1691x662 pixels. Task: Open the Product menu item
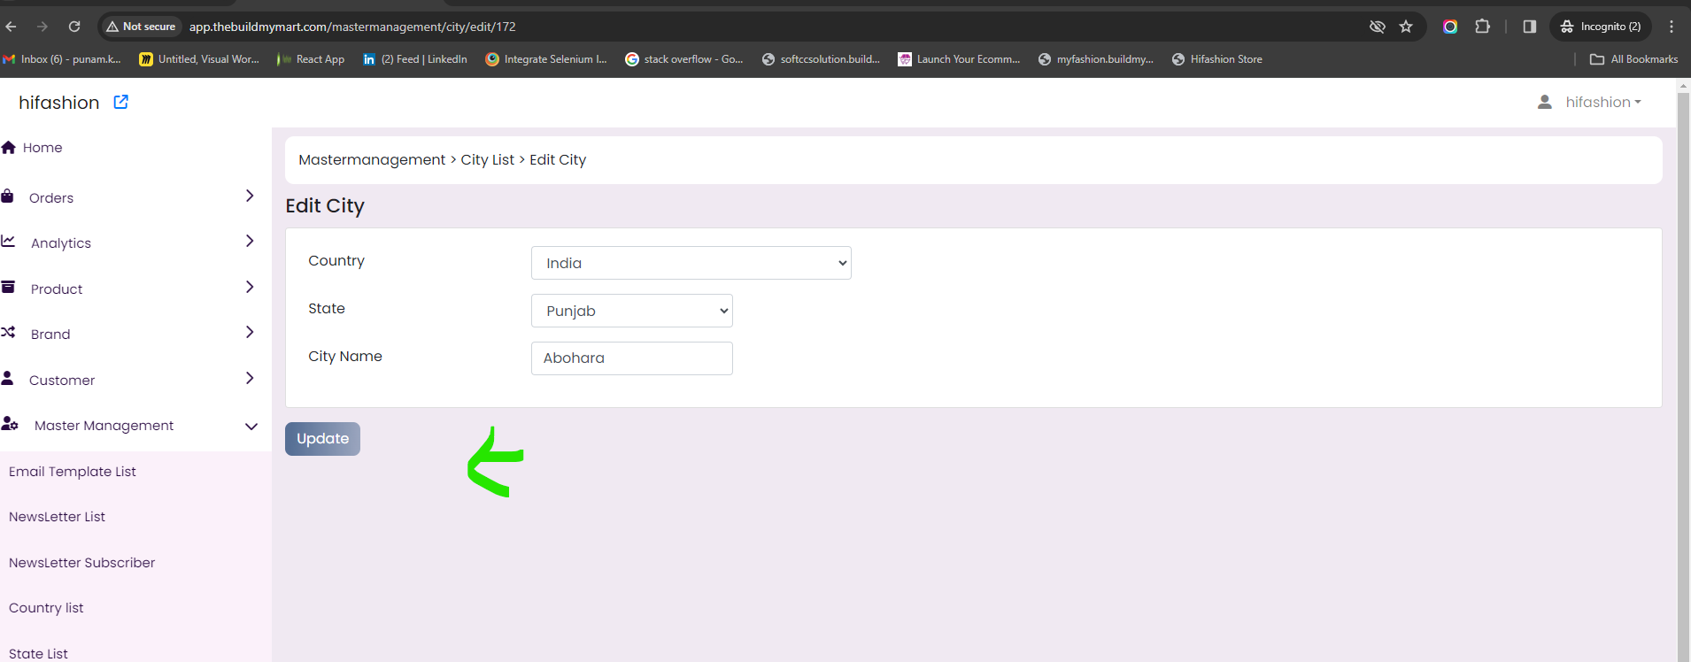click(57, 289)
